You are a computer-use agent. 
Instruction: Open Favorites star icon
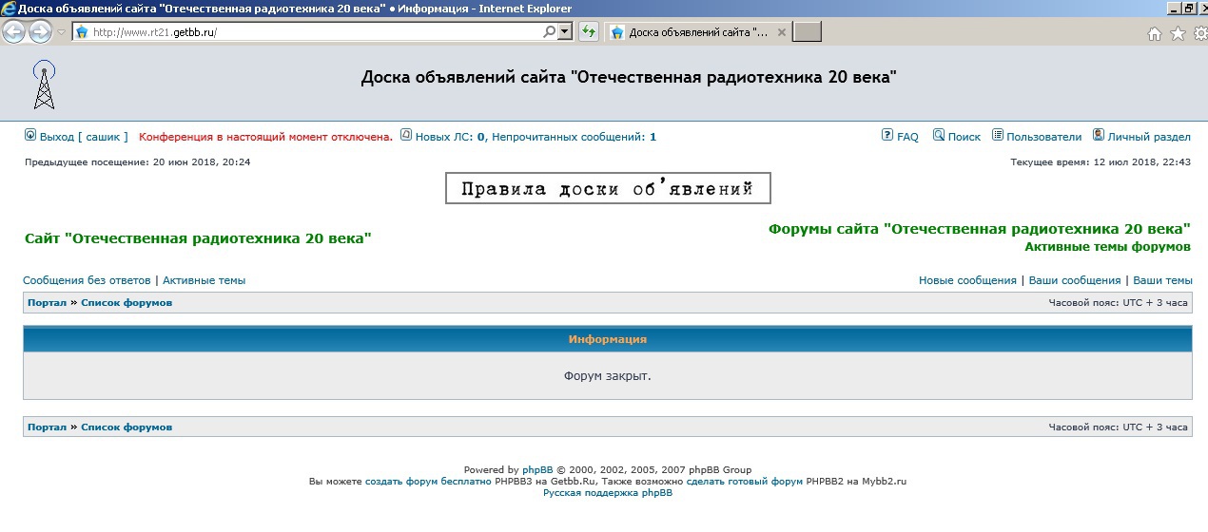coord(1178,33)
